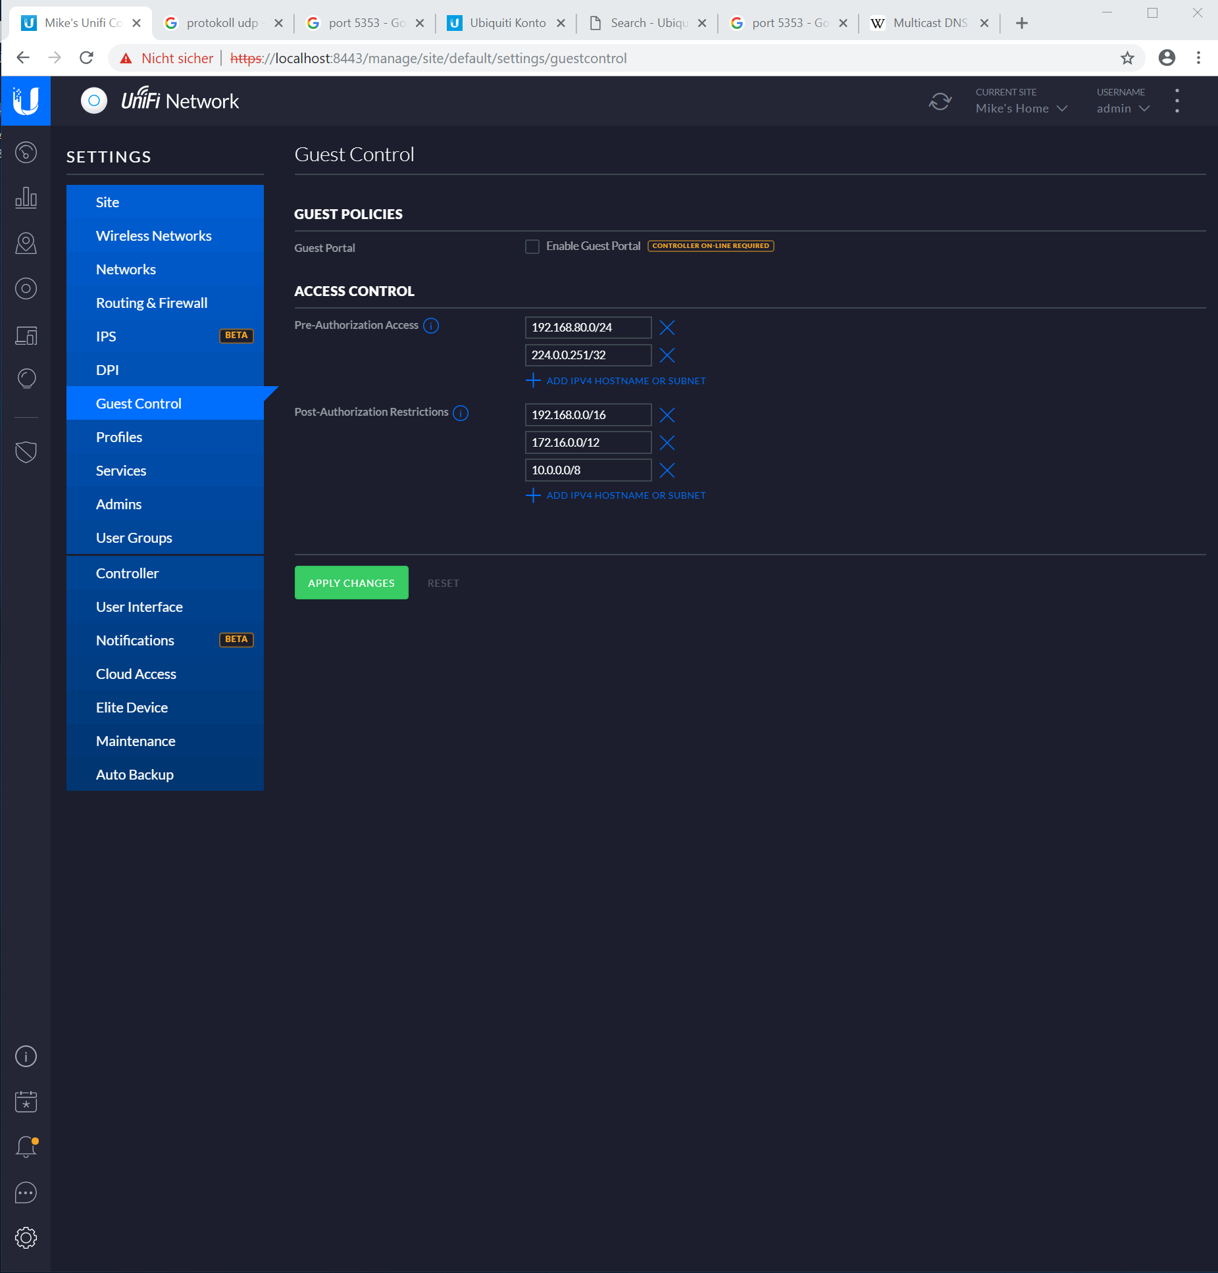Open the Insights lightbulb icon
The image size is (1218, 1273).
tap(26, 378)
